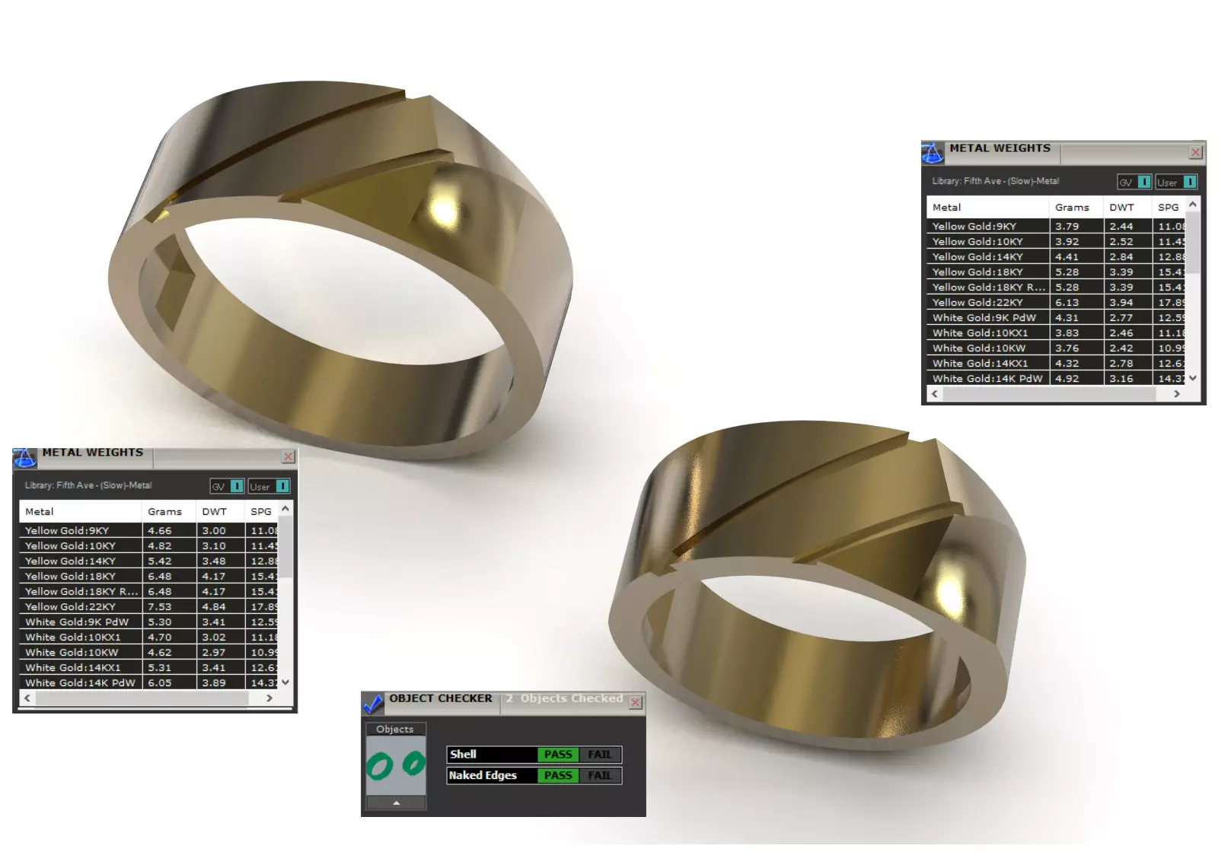This screenshot has width=1218, height=855.
Task: Sort by Grams column in lower-left table
Action: tap(169, 511)
